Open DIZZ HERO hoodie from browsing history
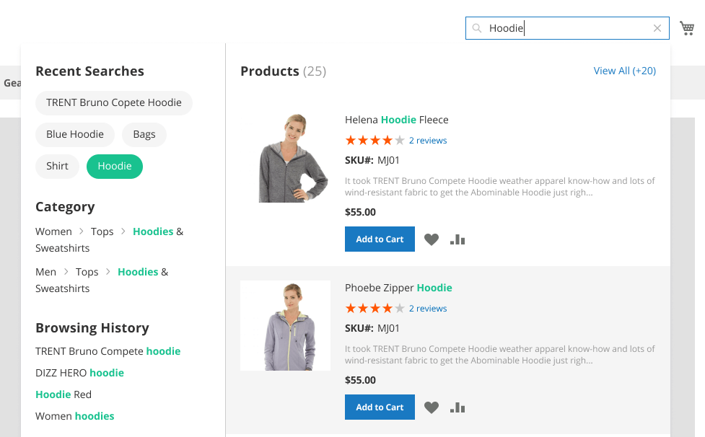Screen dimensions: 705x437 tap(79, 373)
